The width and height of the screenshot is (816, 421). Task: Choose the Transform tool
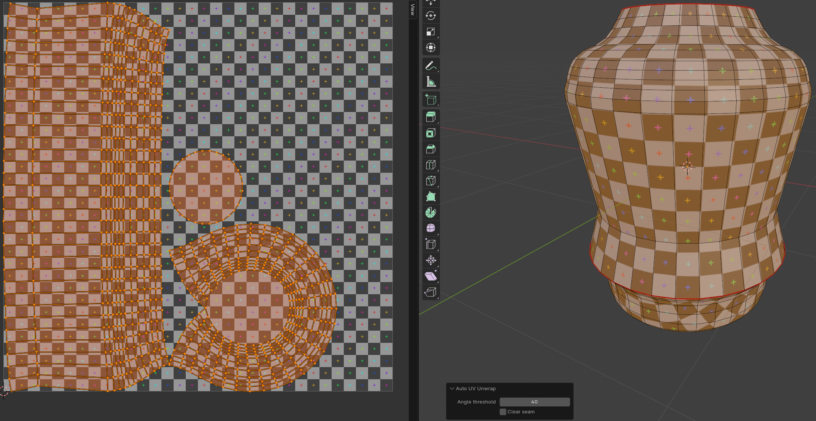(430, 47)
